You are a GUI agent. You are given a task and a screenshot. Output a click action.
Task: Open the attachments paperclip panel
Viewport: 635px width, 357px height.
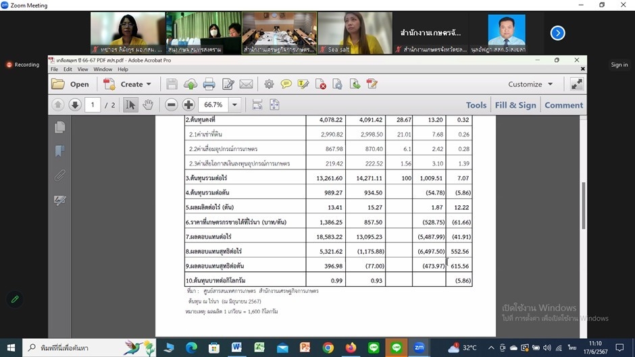click(59, 175)
